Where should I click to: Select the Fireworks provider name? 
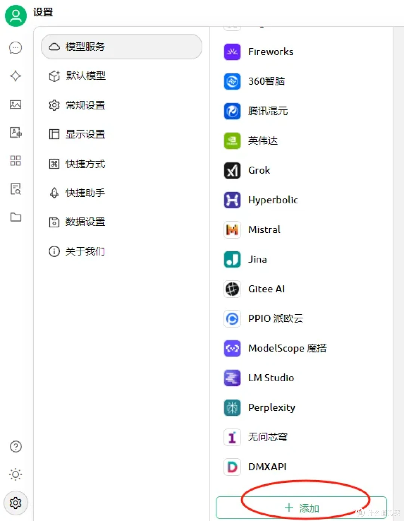pos(271,52)
